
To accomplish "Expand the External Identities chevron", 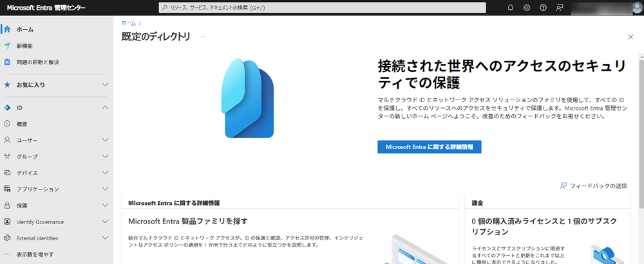I will pos(105,238).
